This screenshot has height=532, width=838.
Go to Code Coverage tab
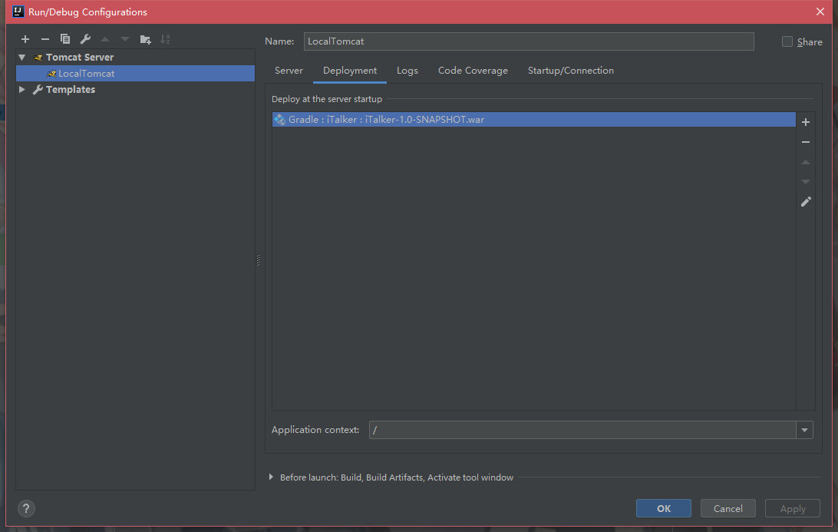point(473,71)
